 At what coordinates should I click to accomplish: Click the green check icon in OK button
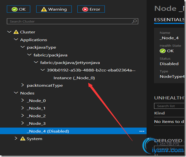coord(14,9)
